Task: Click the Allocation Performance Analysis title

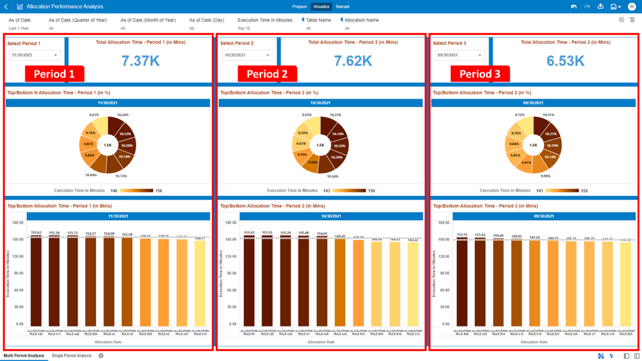Action: (x=65, y=7)
